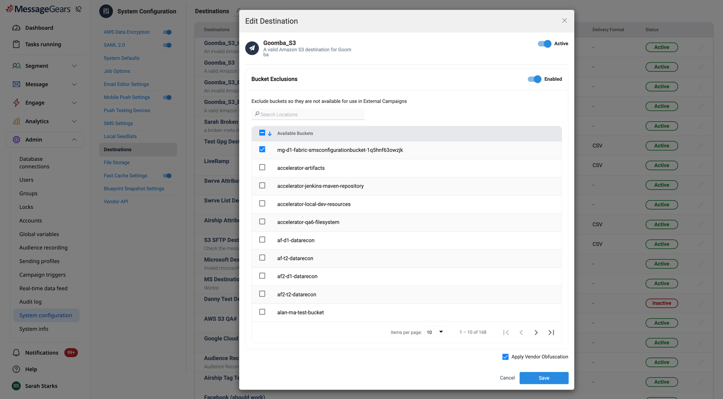
Task: Collapse the Admin menu chevron
Action: tap(74, 140)
